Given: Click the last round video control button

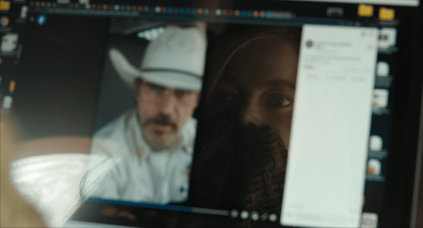Looking at the screenshot, I should (273, 217).
